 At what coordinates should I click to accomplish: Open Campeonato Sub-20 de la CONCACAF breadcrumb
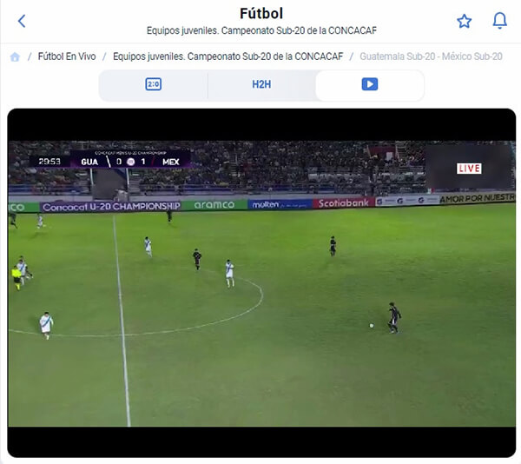pos(228,56)
